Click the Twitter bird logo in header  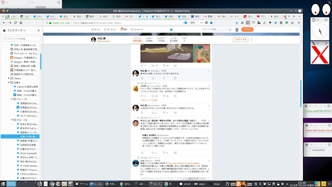(171, 30)
